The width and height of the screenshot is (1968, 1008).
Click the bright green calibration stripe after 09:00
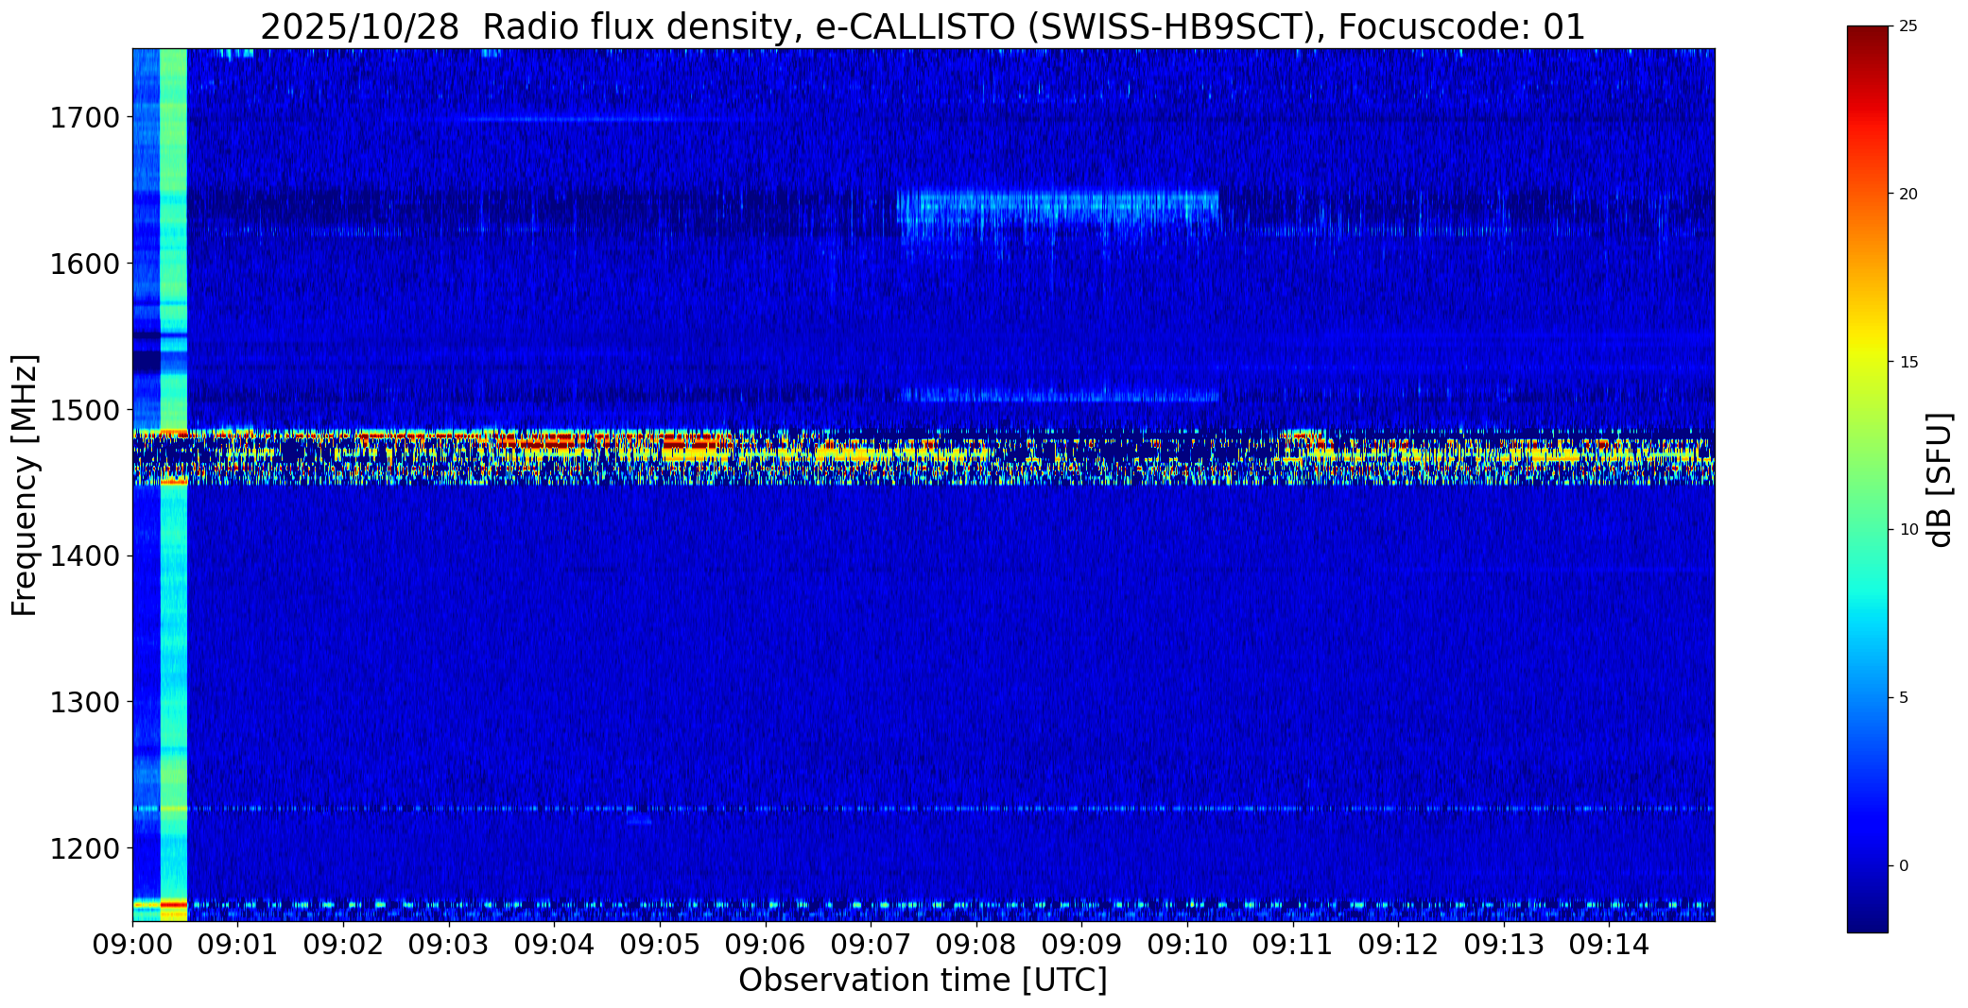173,485
